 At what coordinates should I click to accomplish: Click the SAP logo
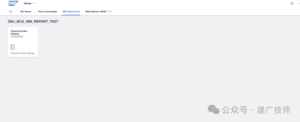(x=13, y=3)
